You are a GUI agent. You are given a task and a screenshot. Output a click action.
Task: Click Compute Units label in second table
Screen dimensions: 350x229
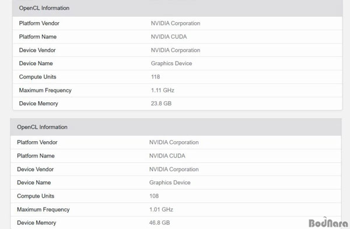pos(36,196)
